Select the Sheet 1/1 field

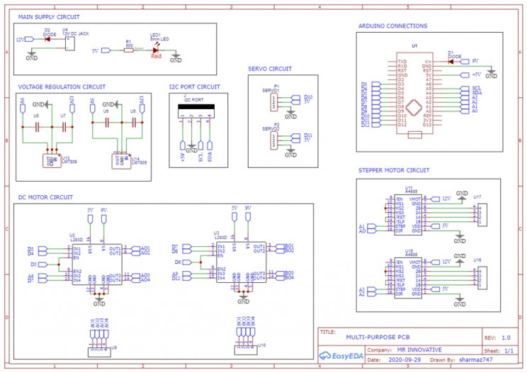(x=499, y=351)
